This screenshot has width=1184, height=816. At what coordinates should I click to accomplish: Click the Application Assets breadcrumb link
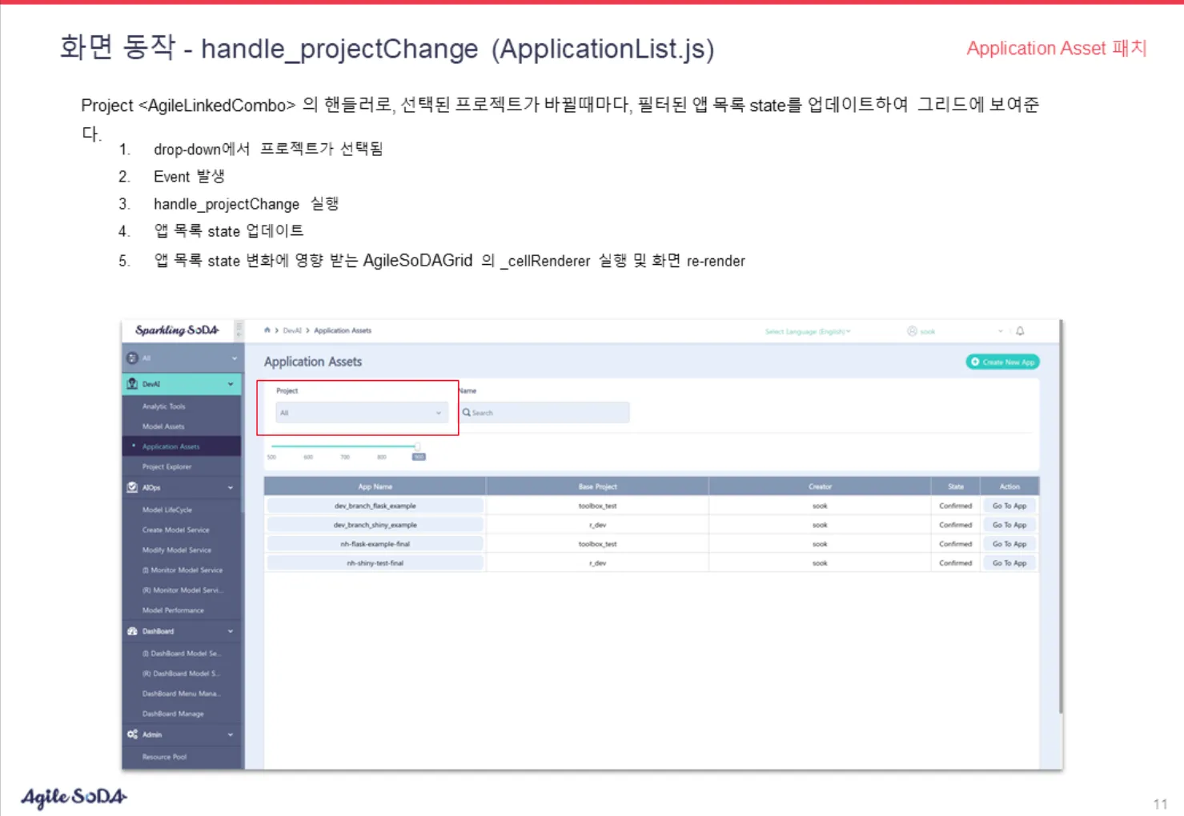click(343, 330)
